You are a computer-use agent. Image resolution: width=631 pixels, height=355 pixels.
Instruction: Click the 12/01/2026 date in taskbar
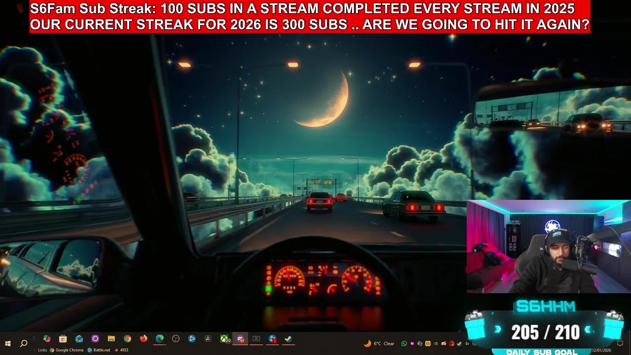[602, 350]
